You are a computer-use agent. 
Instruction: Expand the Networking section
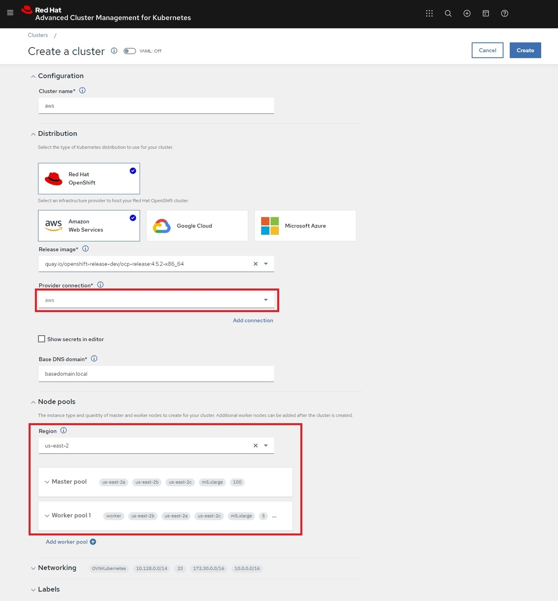tap(33, 568)
